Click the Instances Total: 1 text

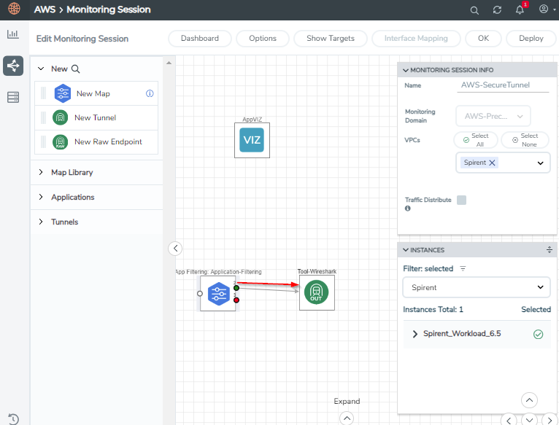coord(433,309)
